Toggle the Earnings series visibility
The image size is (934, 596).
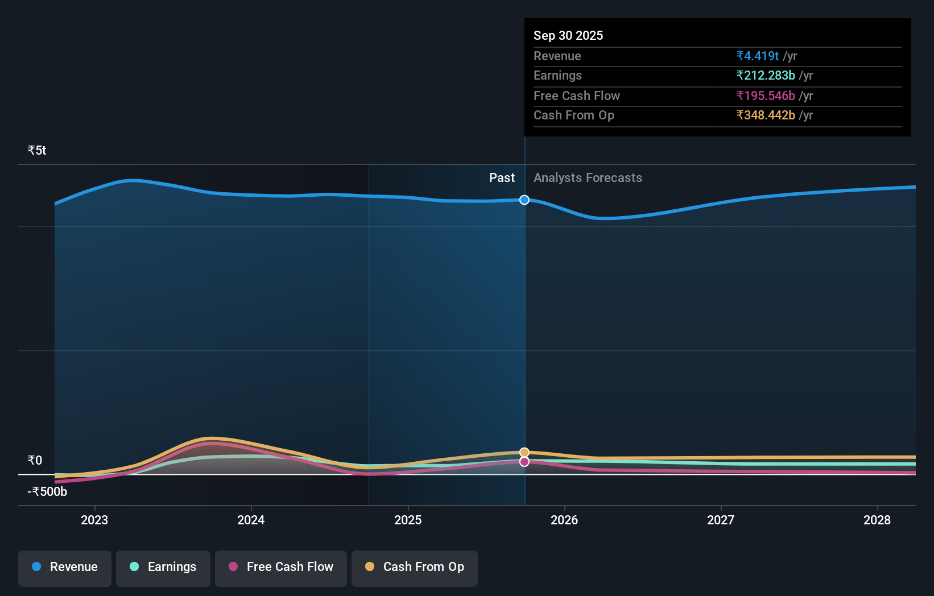point(163,567)
